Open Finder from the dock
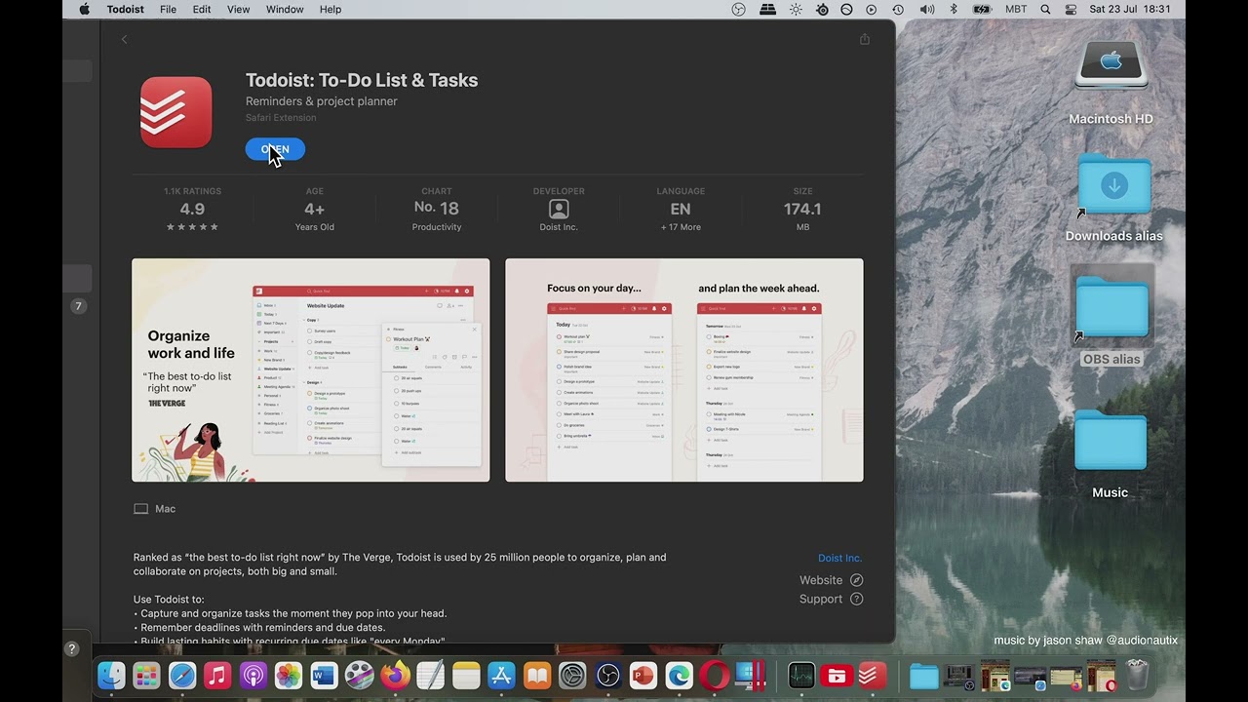1248x702 pixels. (111, 675)
